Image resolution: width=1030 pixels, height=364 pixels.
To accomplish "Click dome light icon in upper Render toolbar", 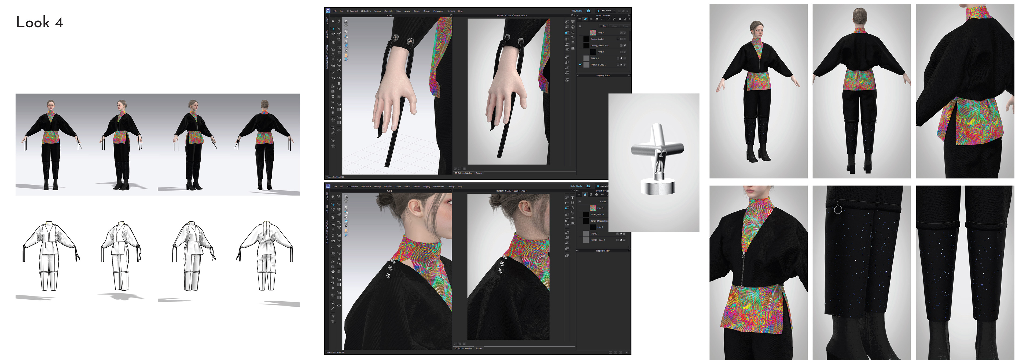I will coord(573,48).
